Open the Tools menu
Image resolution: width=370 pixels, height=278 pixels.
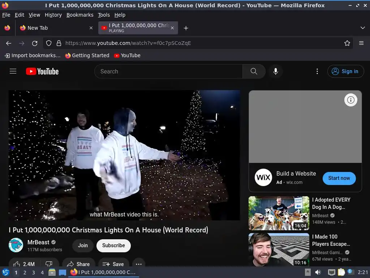click(x=104, y=15)
